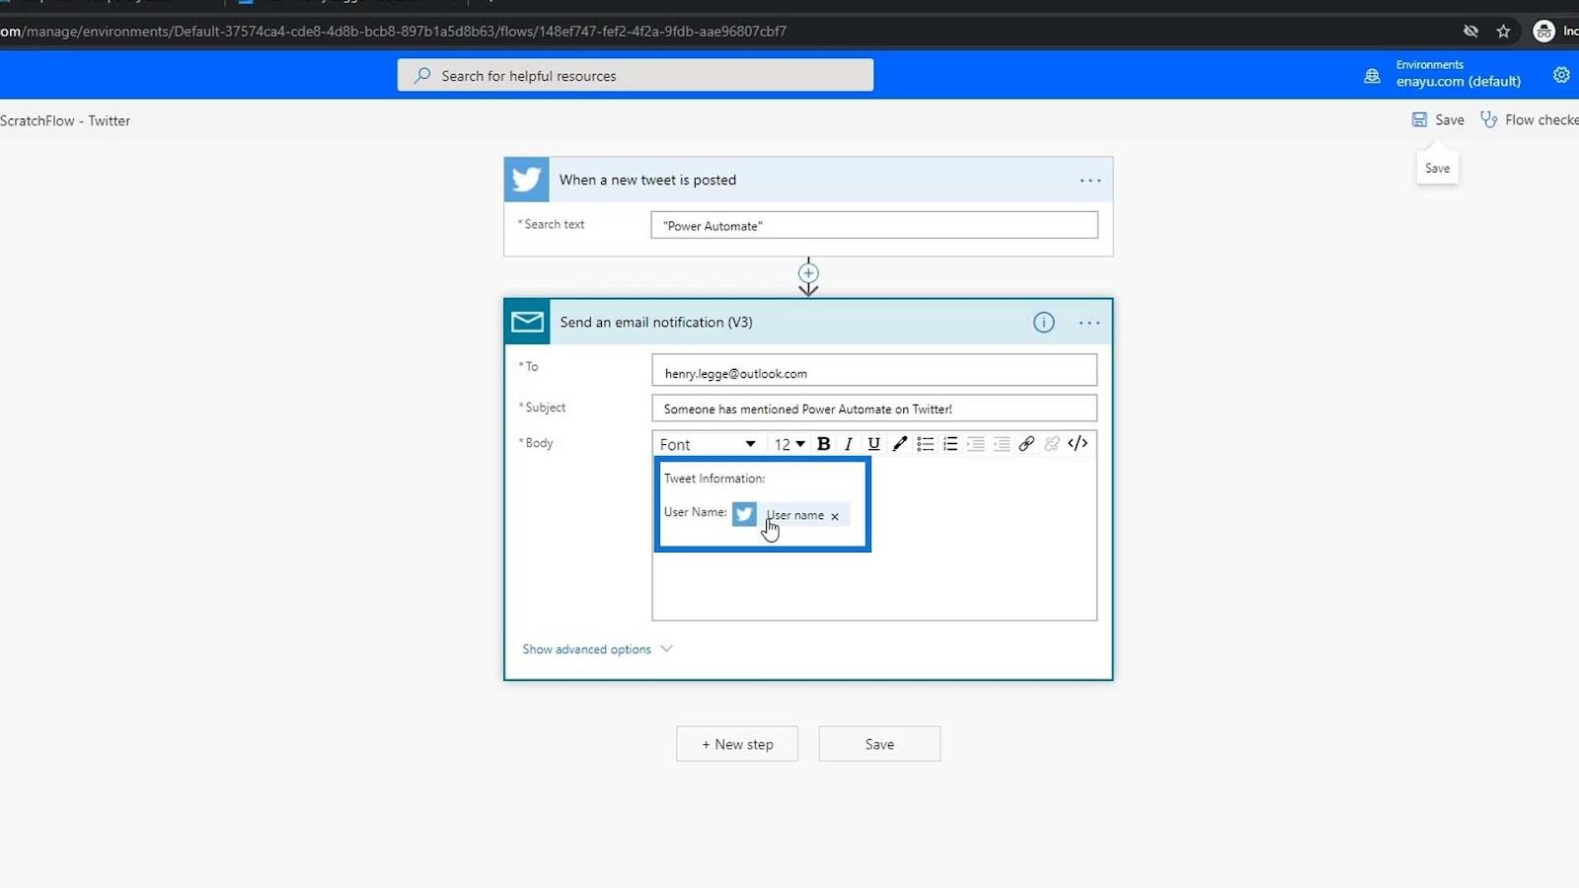Viewport: 1579px width, 888px height.
Task: Open the Twitter trigger ellipsis menu
Action: [1090, 181]
